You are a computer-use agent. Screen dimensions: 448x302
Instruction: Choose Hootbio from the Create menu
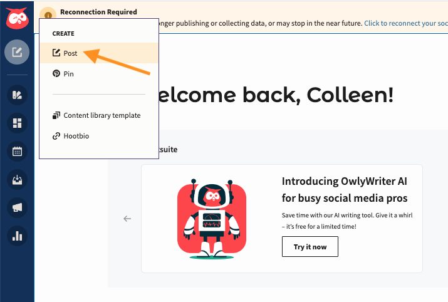click(76, 136)
